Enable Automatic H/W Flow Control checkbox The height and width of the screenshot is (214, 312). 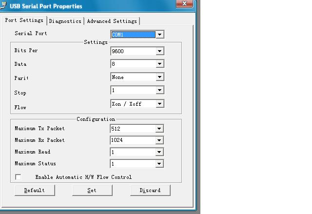pos(19,177)
